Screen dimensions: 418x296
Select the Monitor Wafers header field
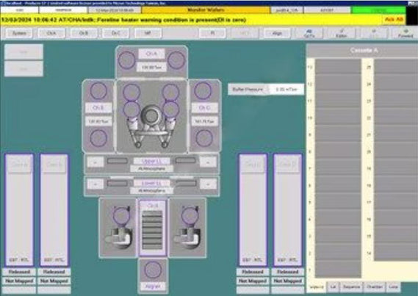206,10
